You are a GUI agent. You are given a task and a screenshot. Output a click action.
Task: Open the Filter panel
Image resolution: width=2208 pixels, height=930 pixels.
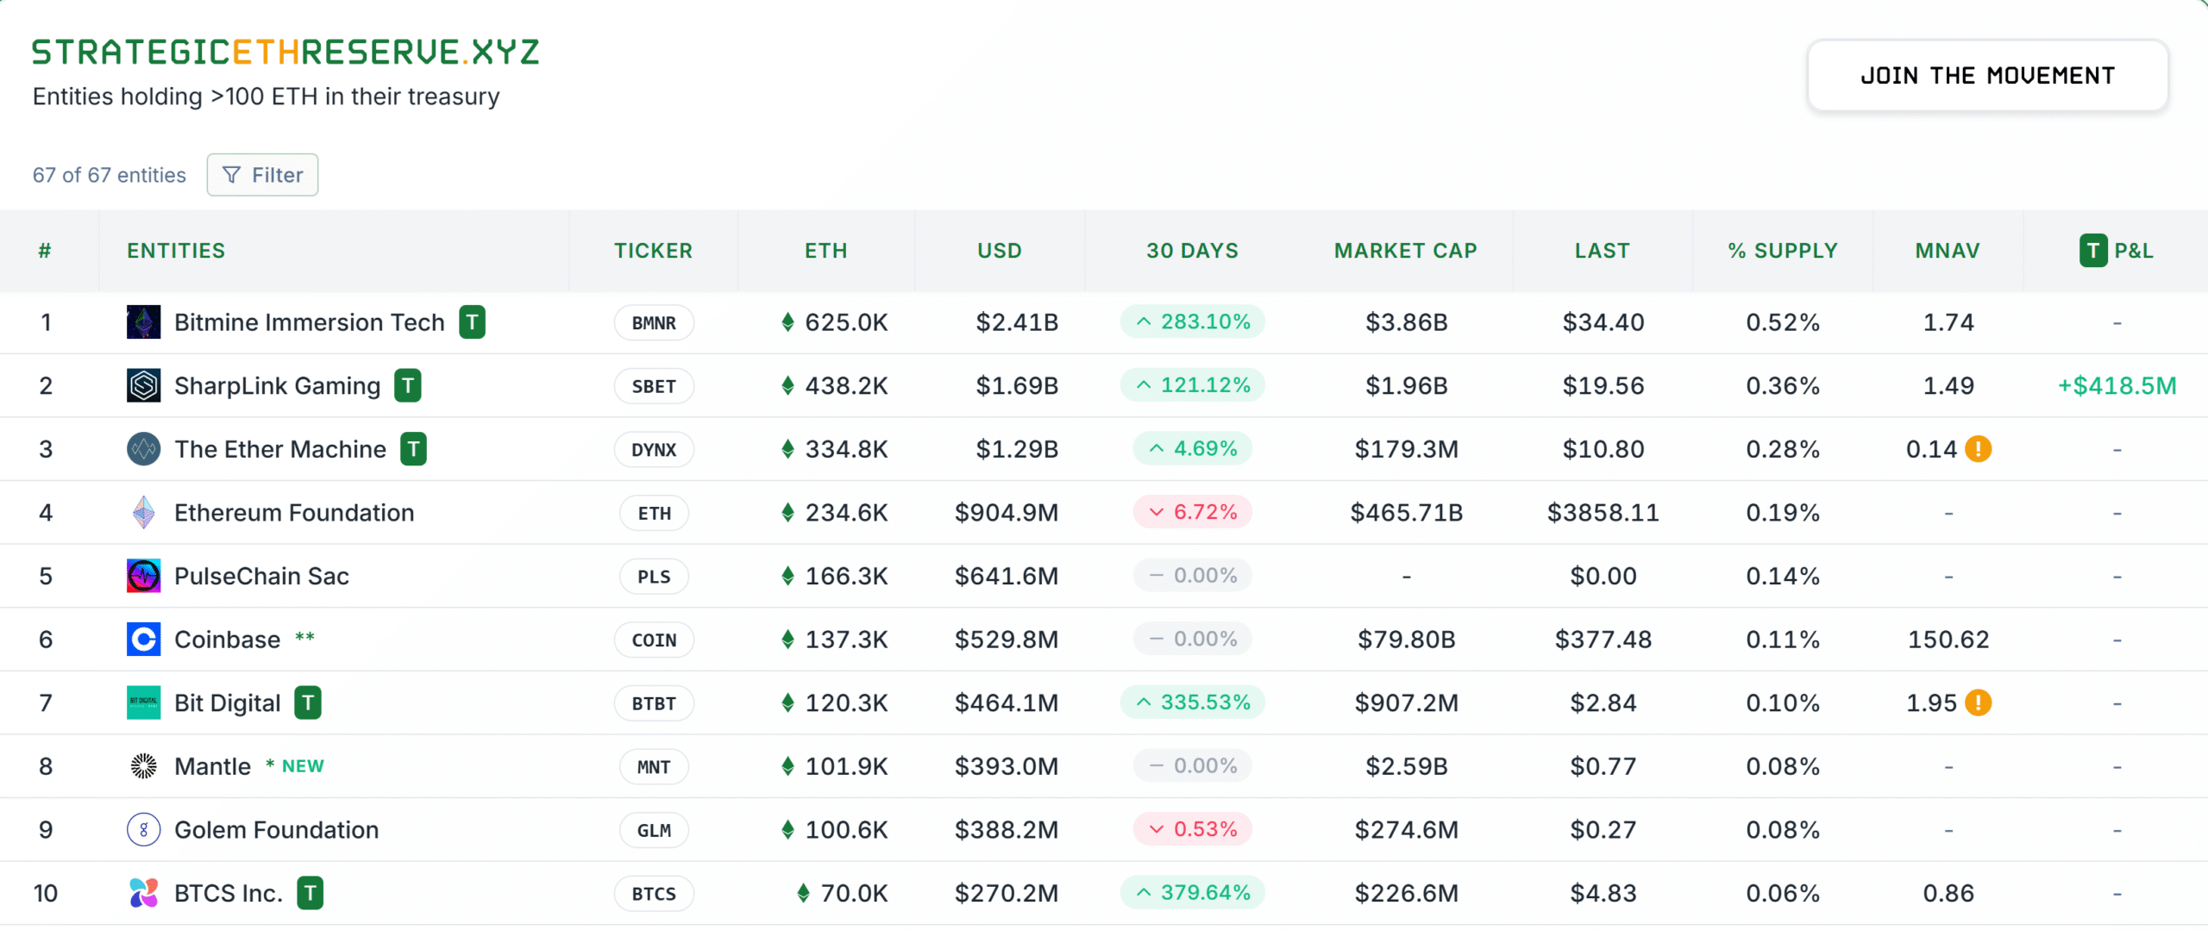[x=262, y=174]
